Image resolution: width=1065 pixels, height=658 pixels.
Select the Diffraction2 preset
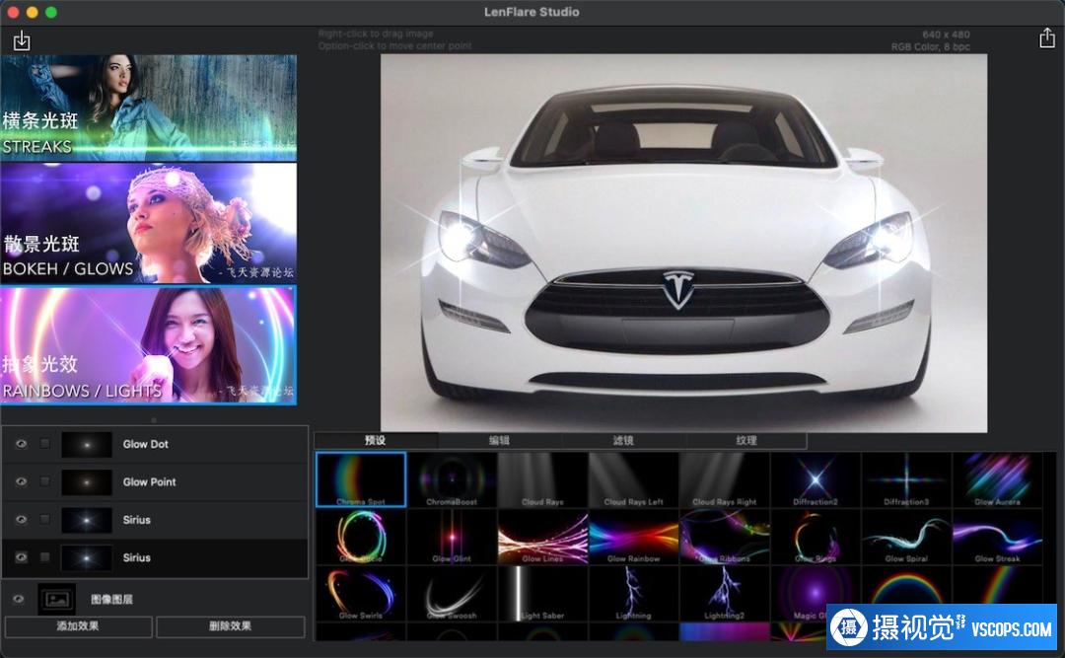click(x=816, y=479)
